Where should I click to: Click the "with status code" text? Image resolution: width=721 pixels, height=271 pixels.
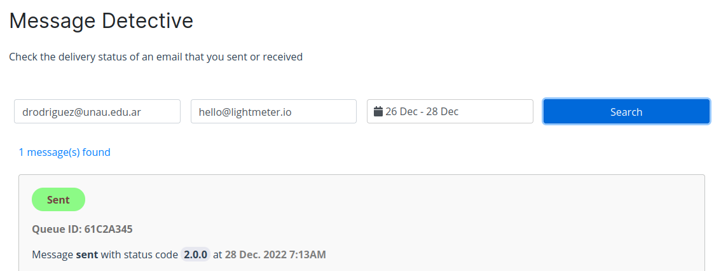139,255
